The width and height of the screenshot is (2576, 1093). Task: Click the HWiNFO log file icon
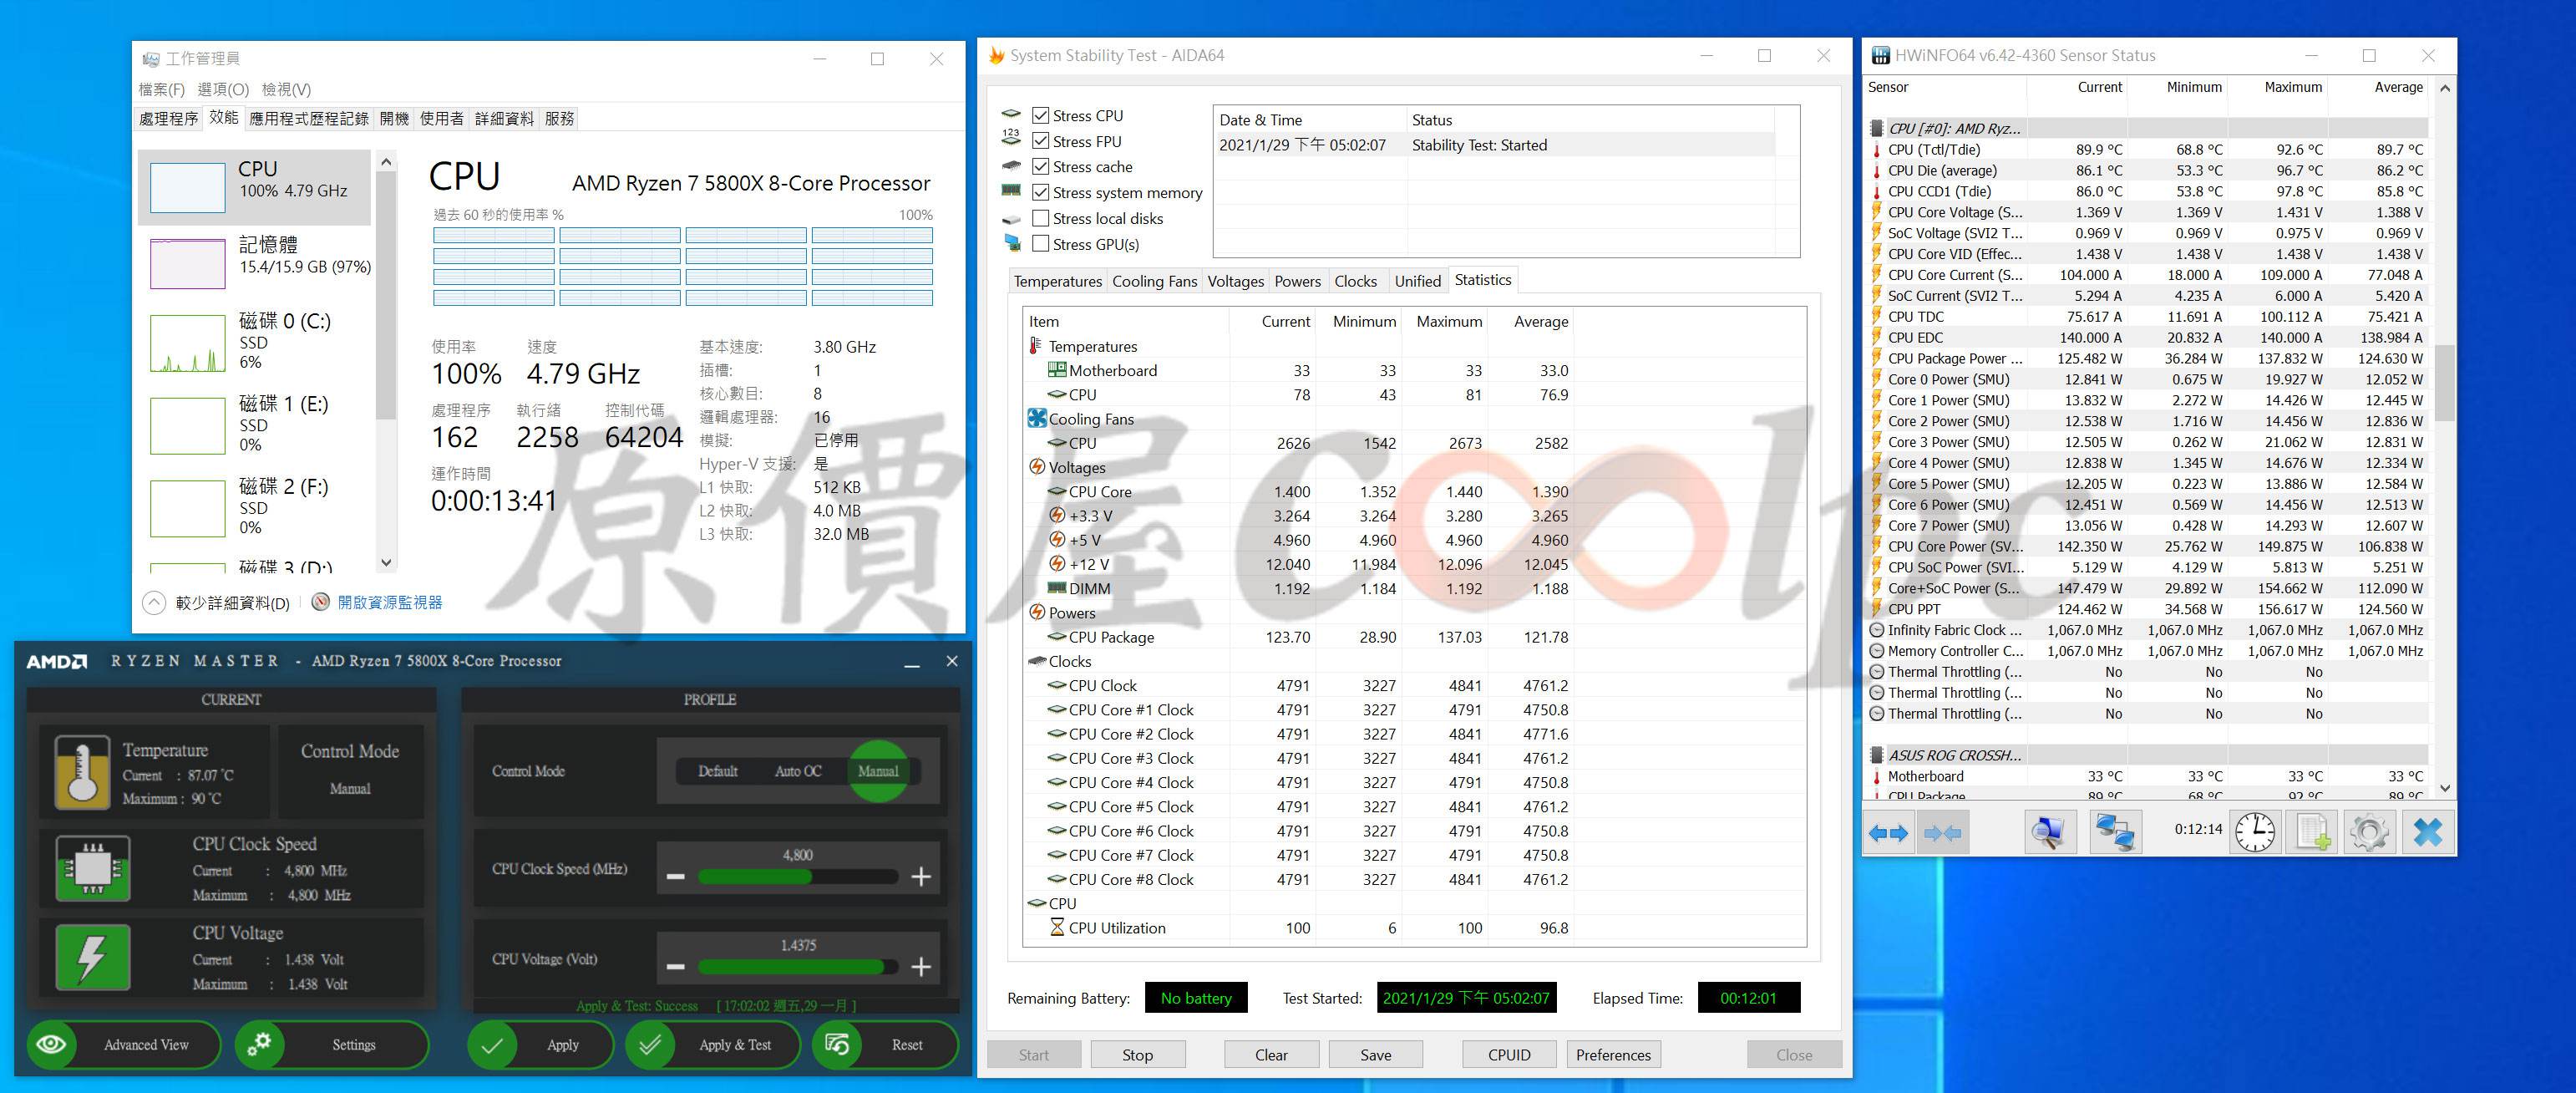2312,832
